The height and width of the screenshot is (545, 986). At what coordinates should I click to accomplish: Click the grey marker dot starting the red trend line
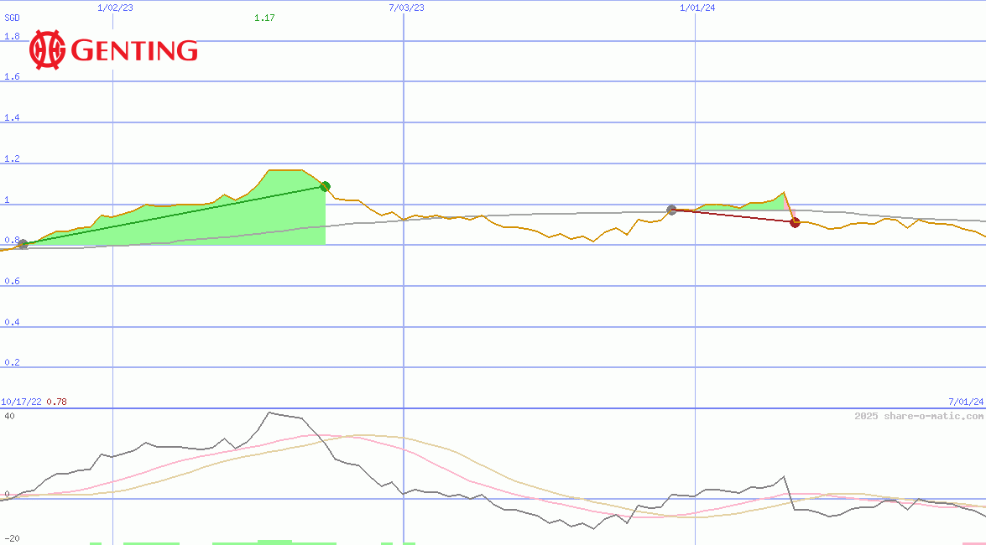click(671, 210)
